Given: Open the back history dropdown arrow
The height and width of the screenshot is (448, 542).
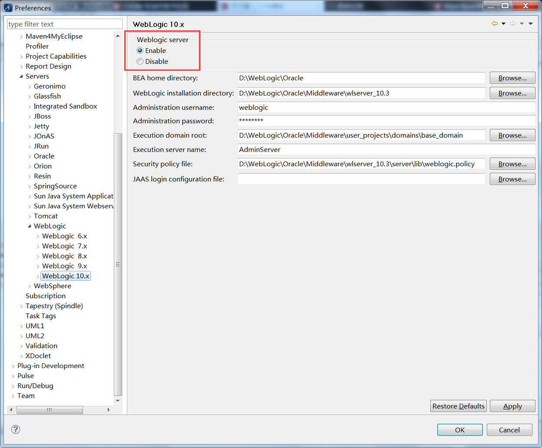Looking at the screenshot, I should click(503, 24).
